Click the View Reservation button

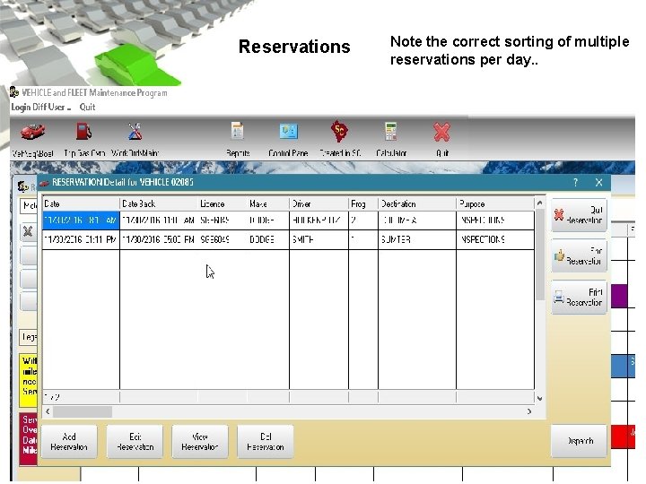pyautogui.click(x=200, y=442)
